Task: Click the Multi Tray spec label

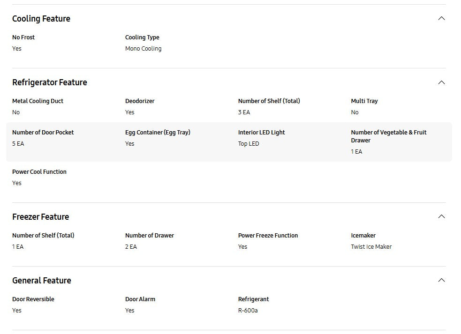Action: point(364,101)
